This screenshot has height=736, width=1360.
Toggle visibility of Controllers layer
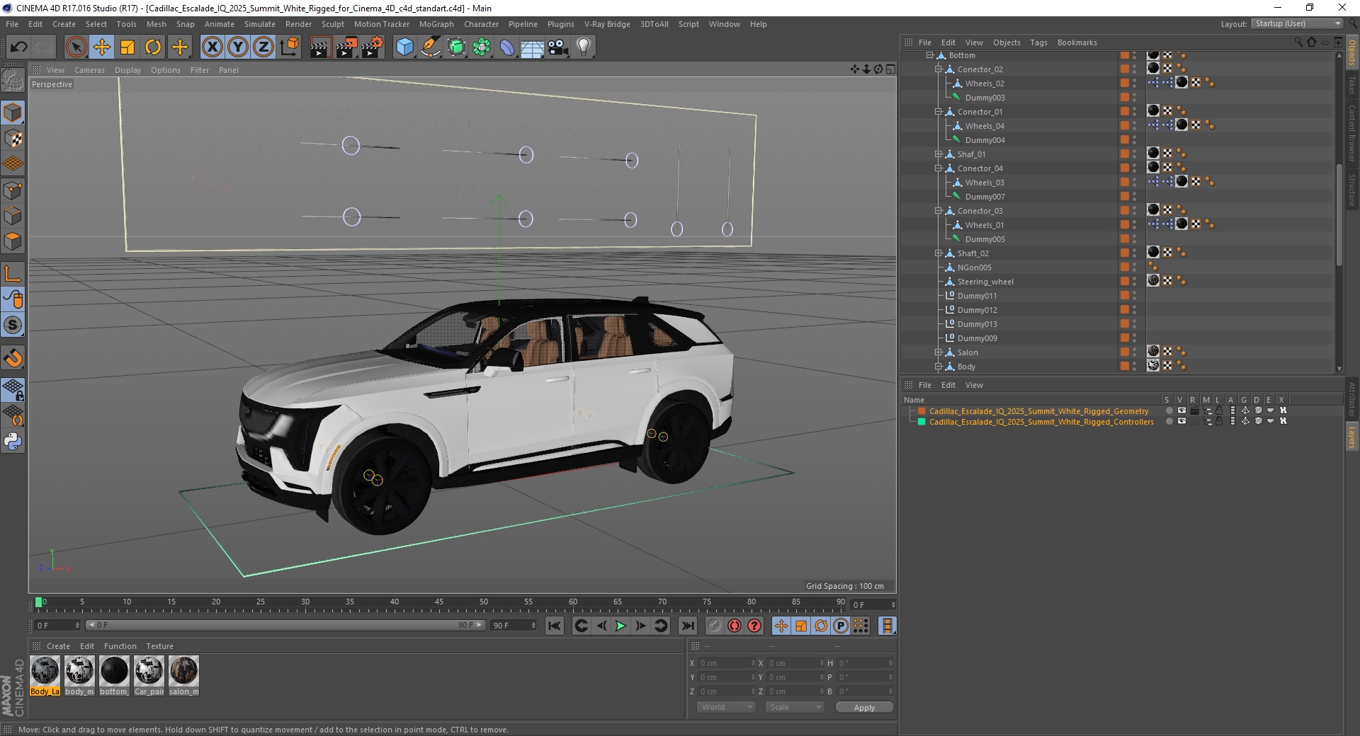(1181, 422)
